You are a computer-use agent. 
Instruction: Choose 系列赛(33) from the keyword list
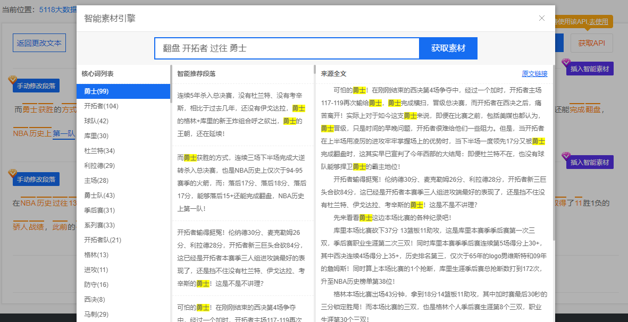[123, 225]
